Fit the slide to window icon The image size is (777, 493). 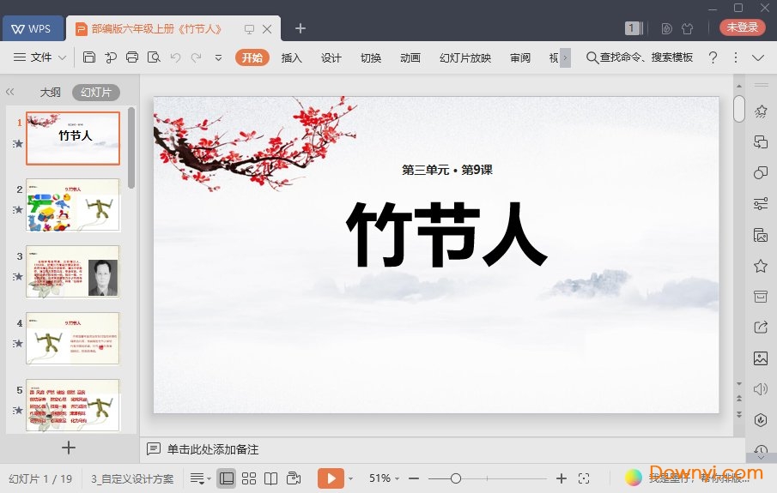pos(584,478)
